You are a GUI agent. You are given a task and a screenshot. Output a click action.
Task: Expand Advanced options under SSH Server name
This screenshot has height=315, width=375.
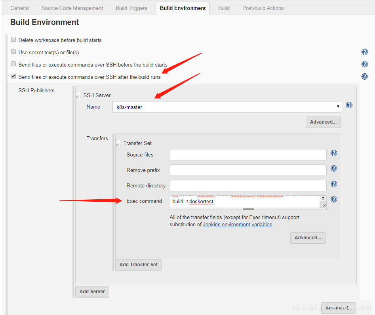(x=323, y=122)
